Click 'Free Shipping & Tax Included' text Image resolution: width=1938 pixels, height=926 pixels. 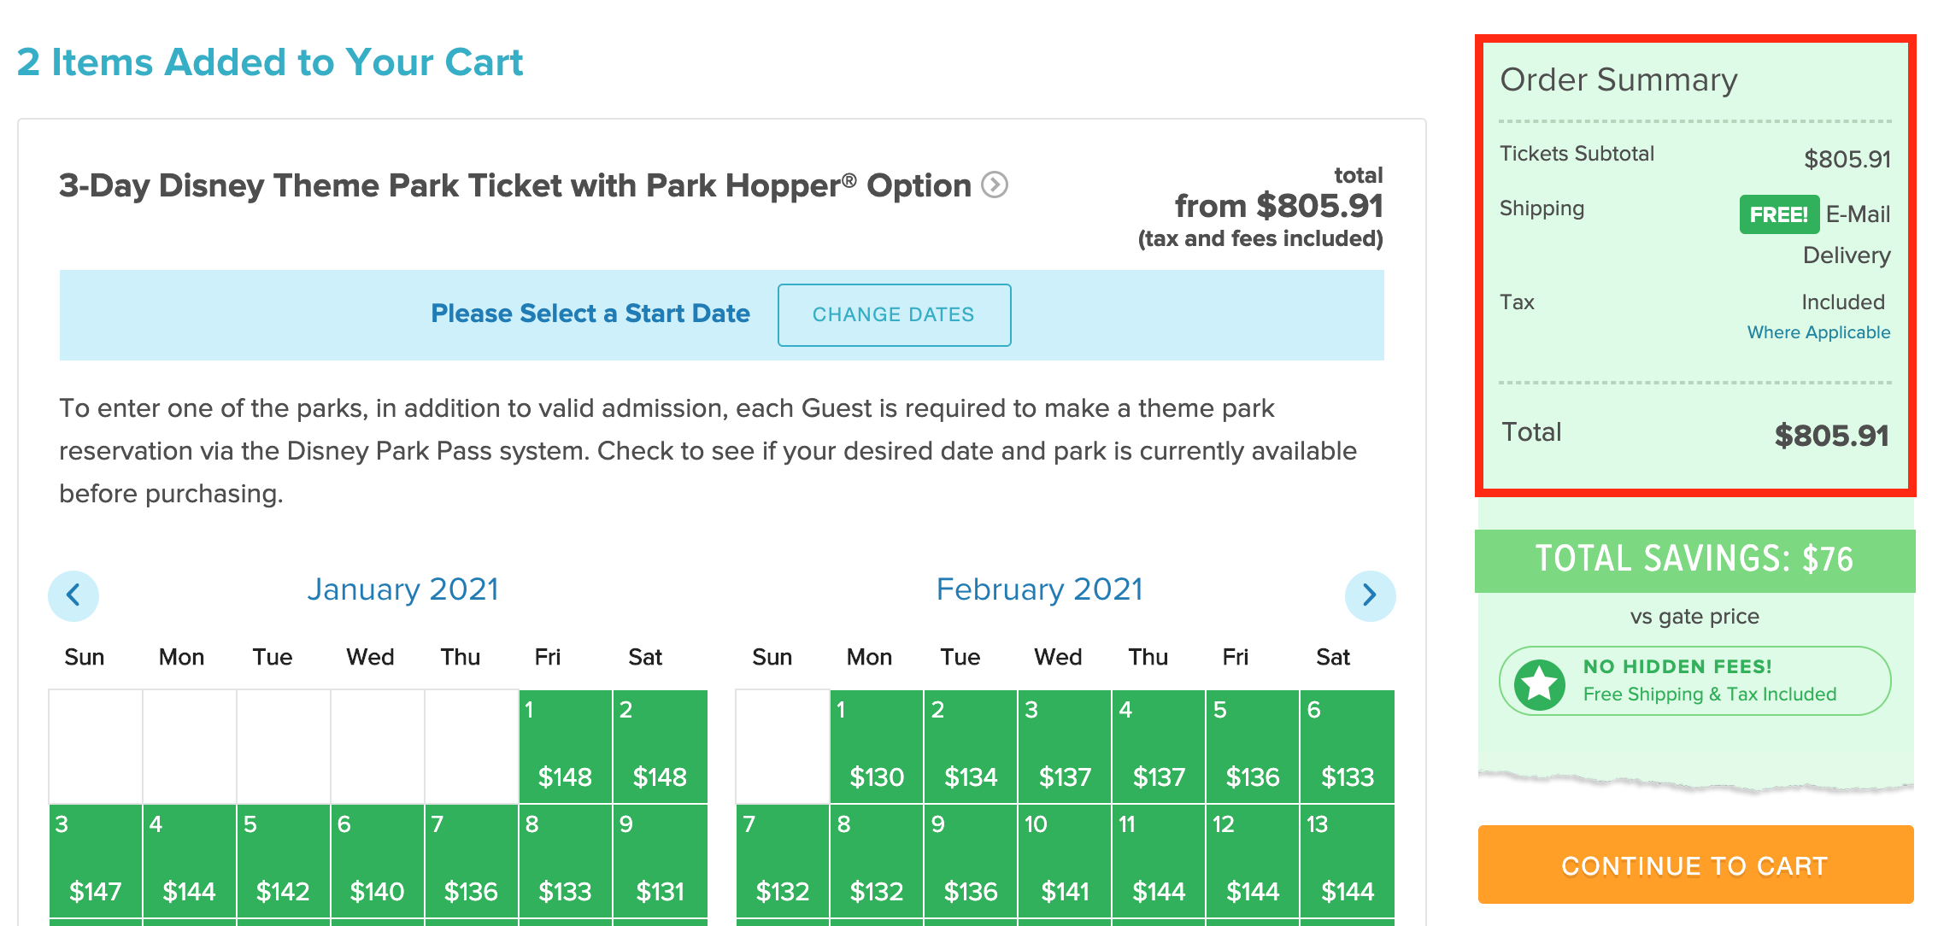(x=1710, y=694)
